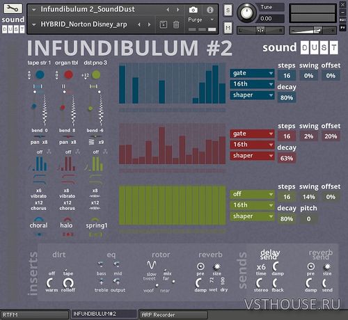Delete the preset with the trash icon
This screenshot has height=320, width=348.
[176, 24]
